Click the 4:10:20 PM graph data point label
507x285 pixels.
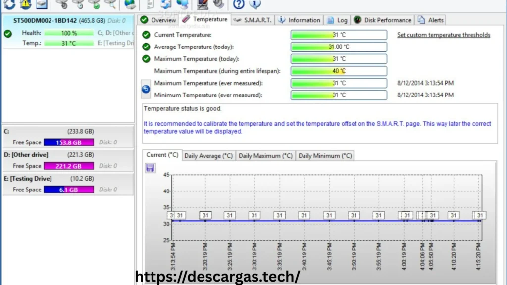(454, 215)
